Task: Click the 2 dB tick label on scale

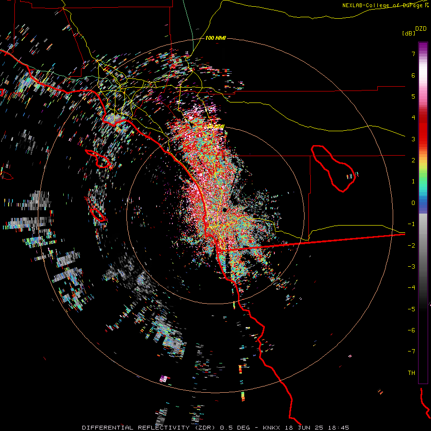Action: click(x=413, y=160)
